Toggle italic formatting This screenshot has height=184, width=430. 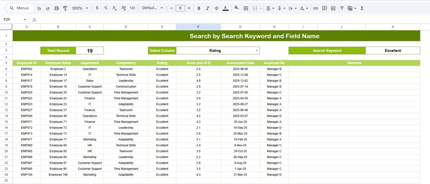(208, 8)
